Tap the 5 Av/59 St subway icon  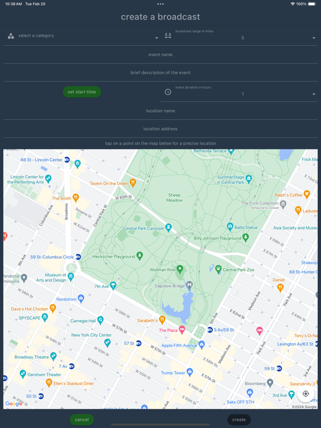[210, 330]
